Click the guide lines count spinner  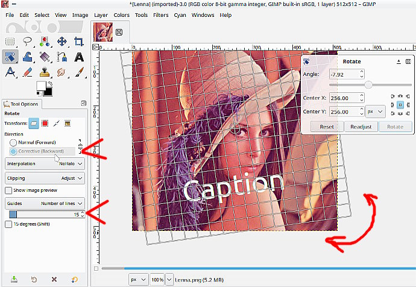[x=83, y=214]
